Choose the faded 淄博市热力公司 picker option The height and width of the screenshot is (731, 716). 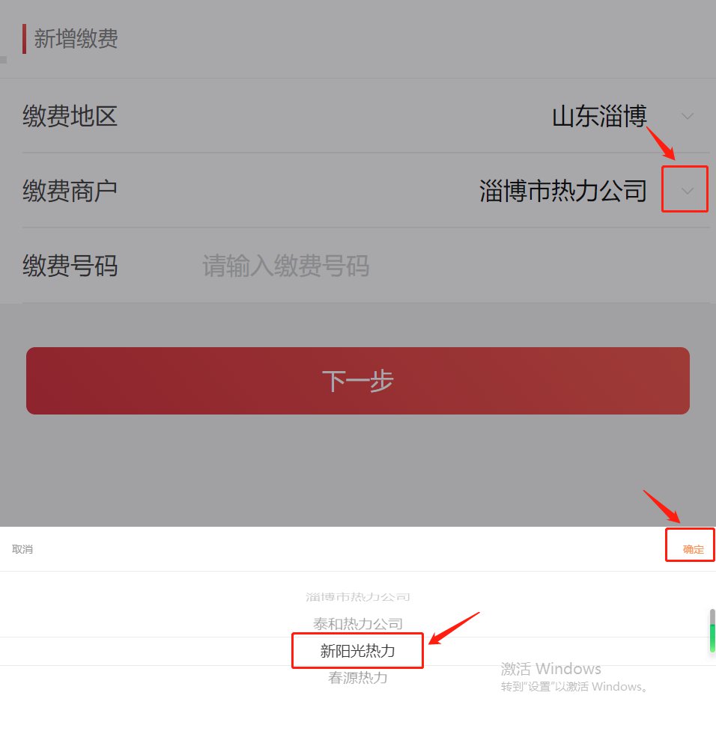357,597
